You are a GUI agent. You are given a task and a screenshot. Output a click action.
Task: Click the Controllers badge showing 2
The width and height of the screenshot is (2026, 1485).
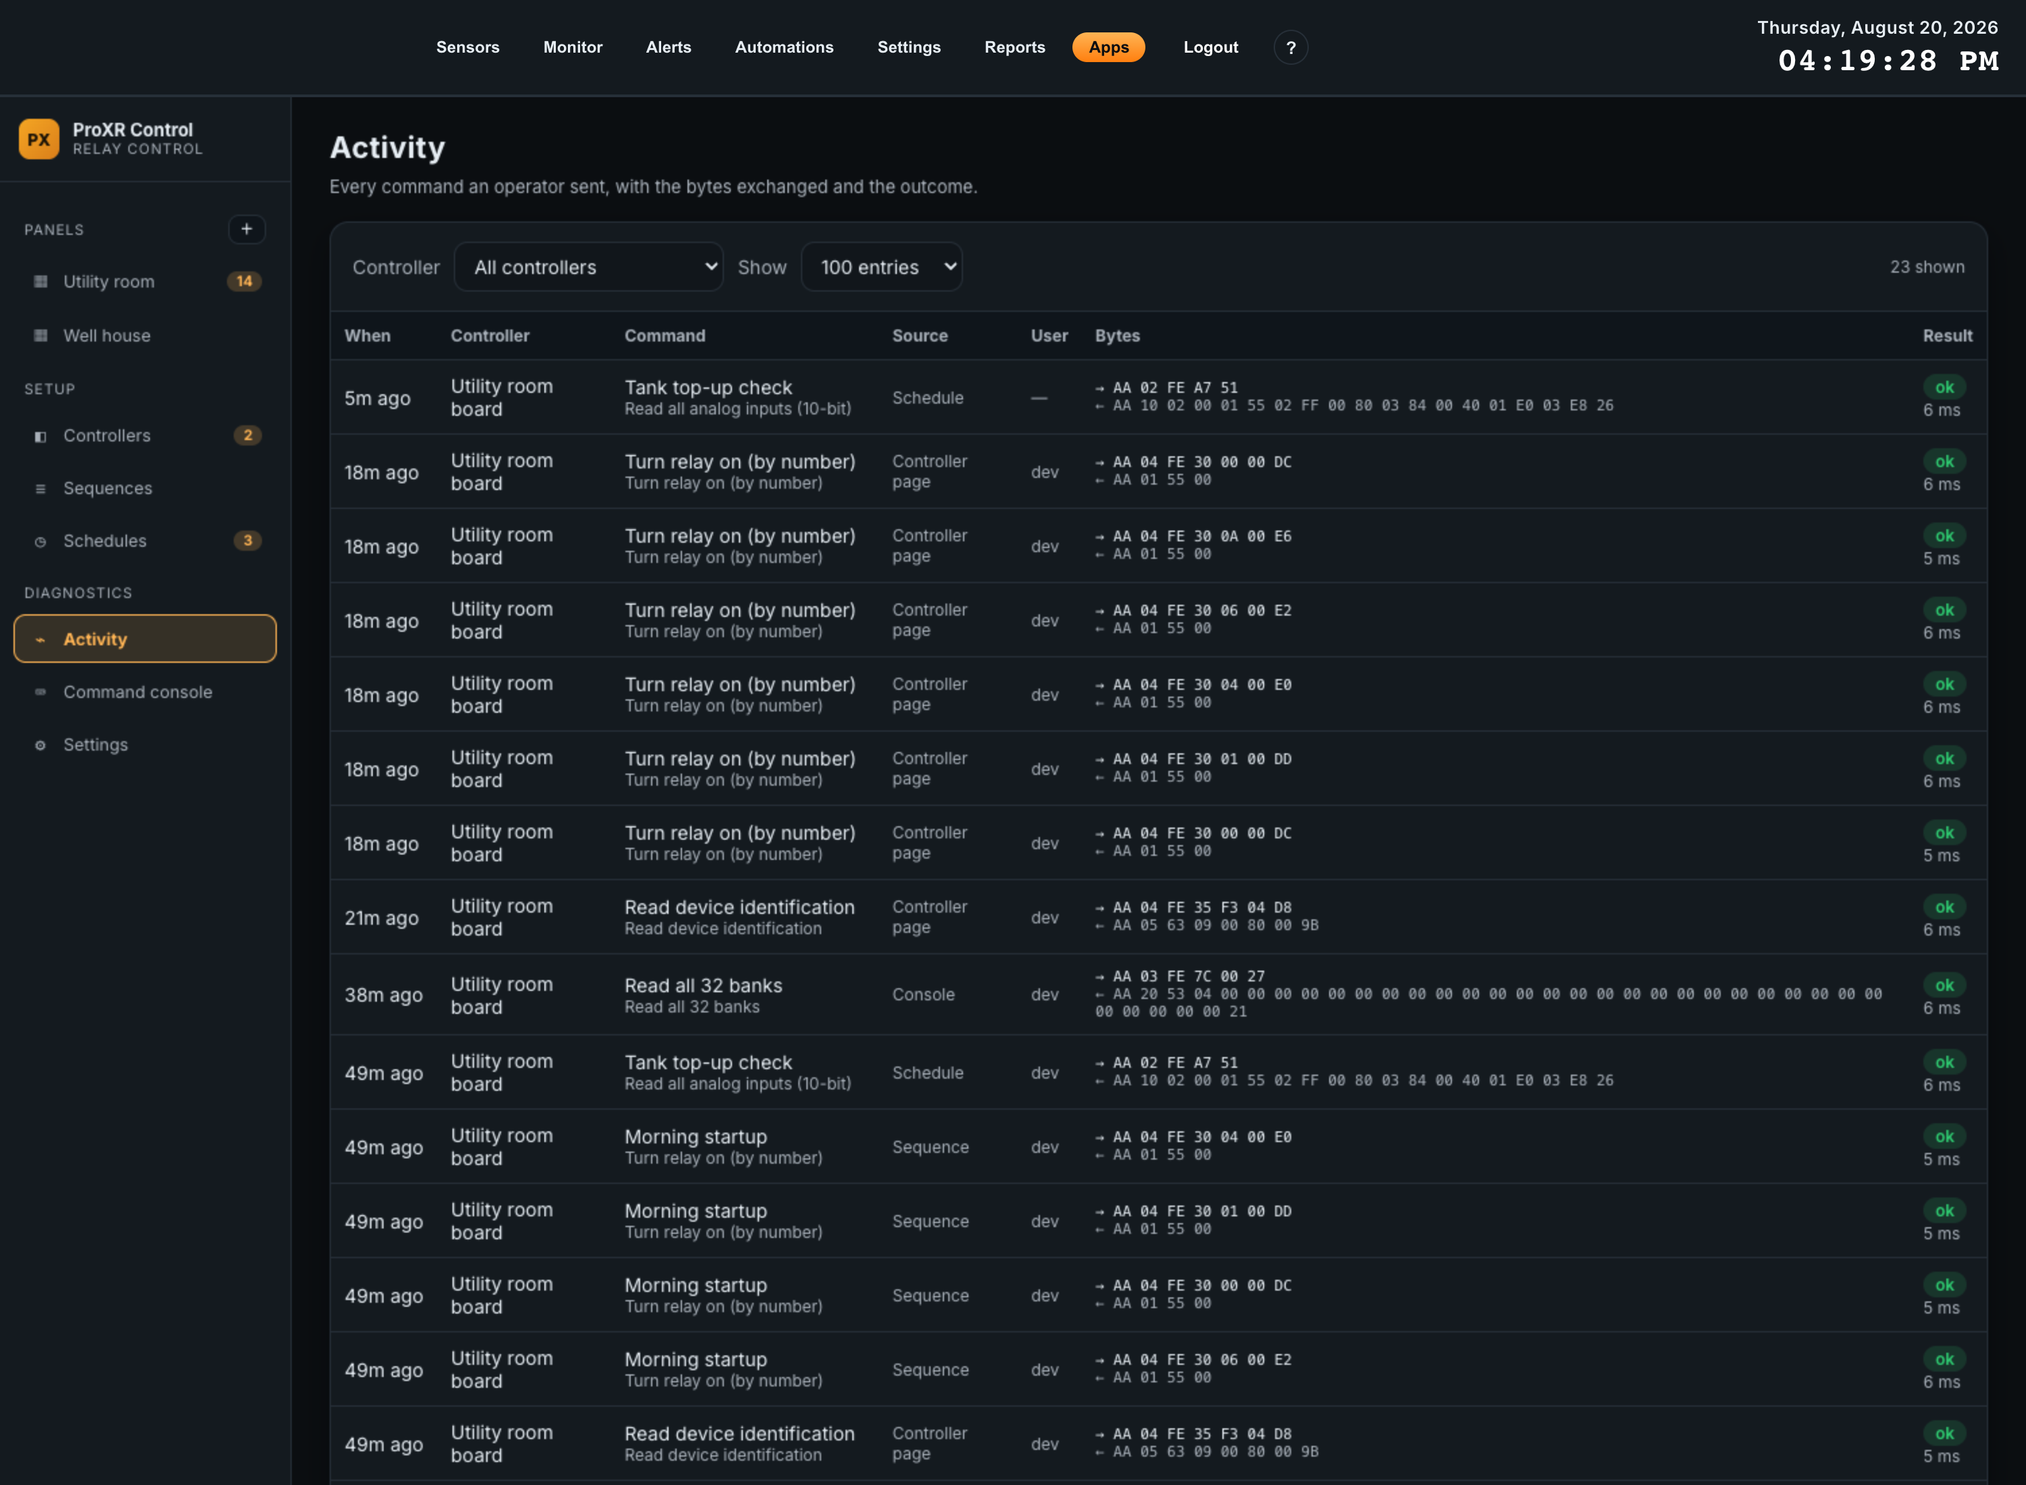click(247, 435)
